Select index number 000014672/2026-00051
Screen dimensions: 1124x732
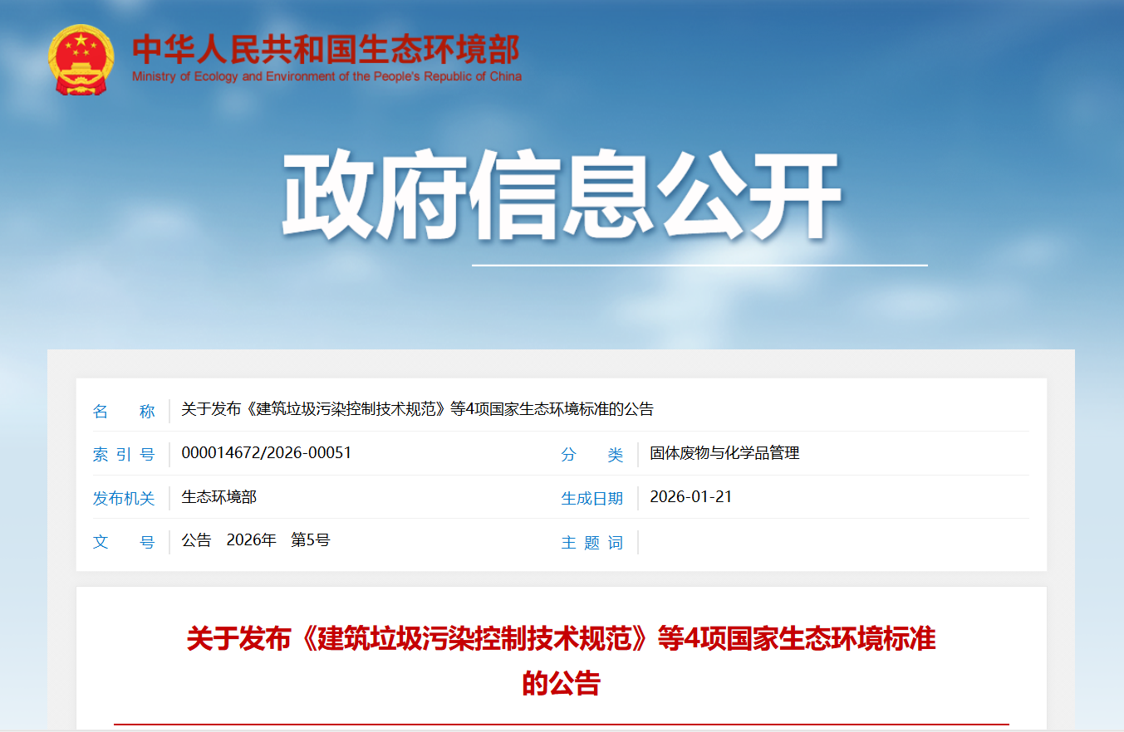tap(266, 453)
